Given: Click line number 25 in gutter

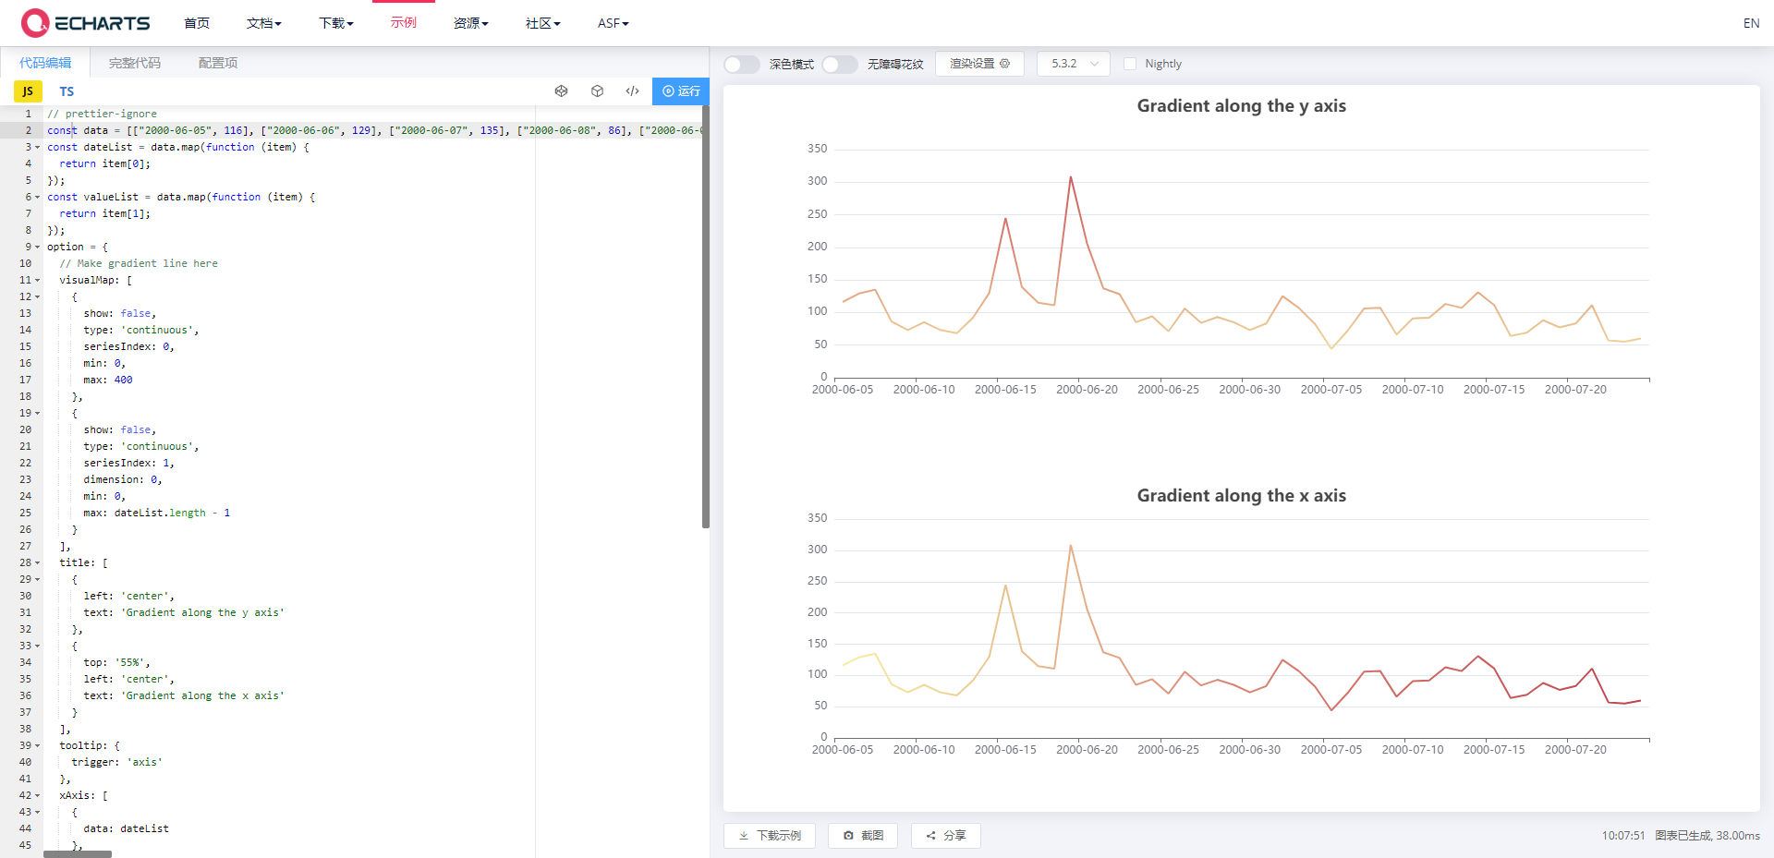Looking at the screenshot, I should click(x=25, y=513).
